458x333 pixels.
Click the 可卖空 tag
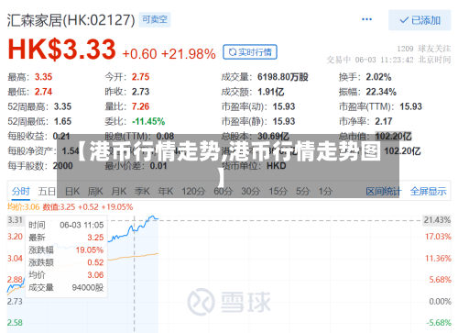(155, 19)
